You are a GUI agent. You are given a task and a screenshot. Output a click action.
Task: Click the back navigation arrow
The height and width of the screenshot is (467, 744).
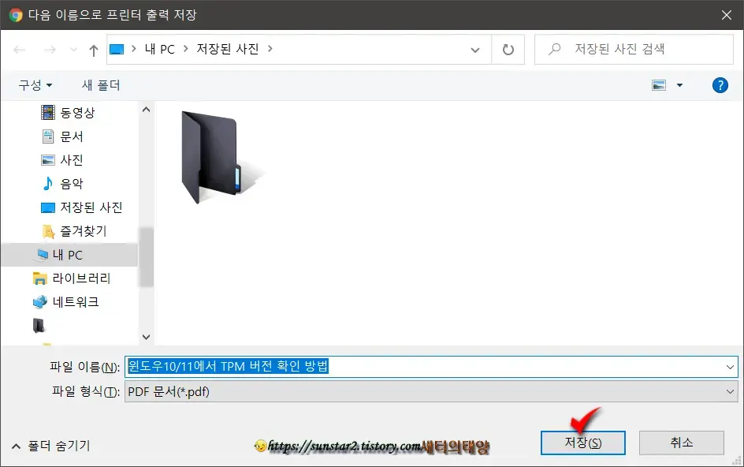17,48
